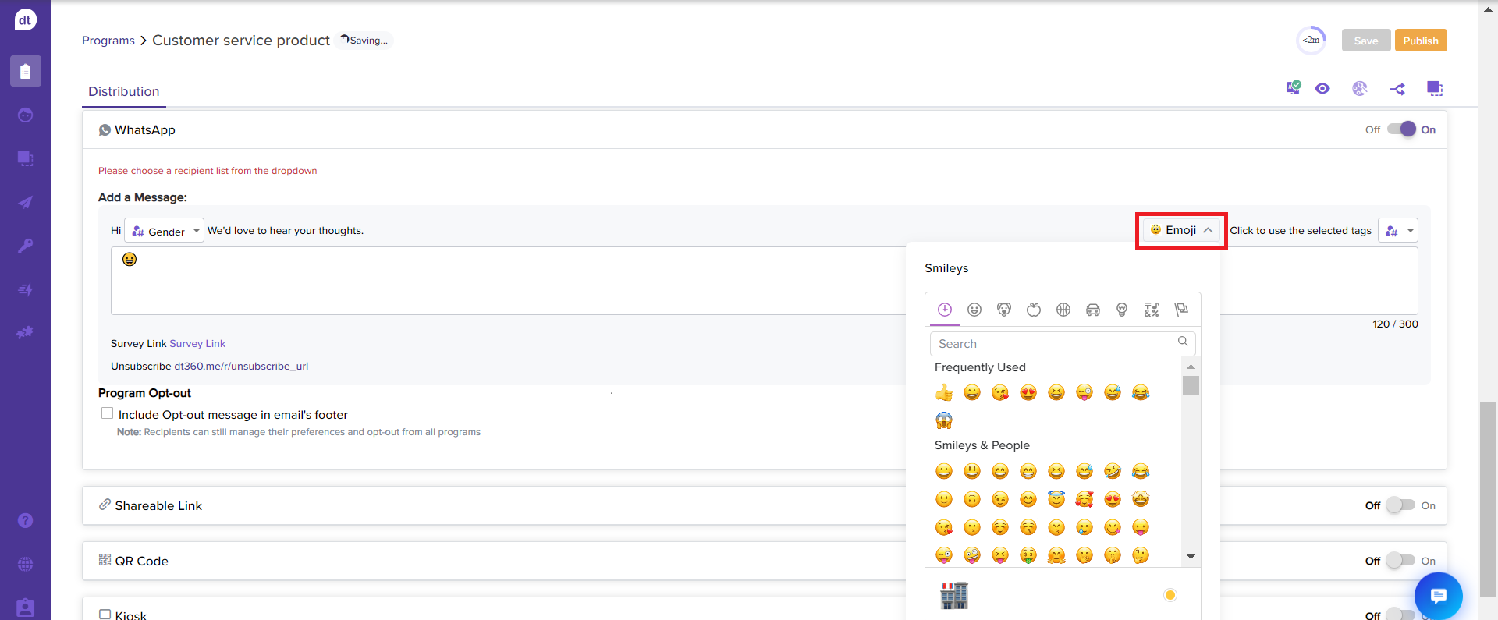Select the yellow skin tone swatch
1498x620 pixels.
coord(1170,595)
